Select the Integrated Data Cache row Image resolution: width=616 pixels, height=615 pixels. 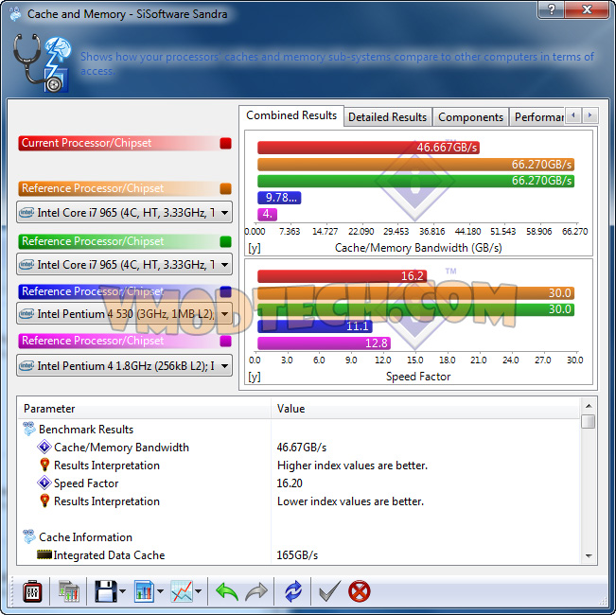(299, 554)
